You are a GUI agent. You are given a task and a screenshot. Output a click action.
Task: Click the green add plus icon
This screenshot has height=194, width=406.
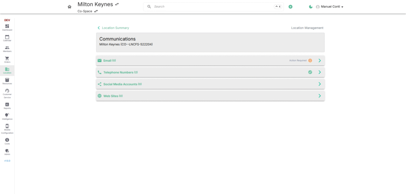290,7
